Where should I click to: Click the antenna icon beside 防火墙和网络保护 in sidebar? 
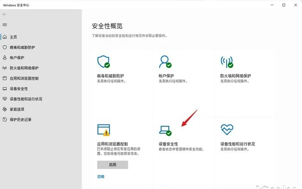tap(5, 68)
